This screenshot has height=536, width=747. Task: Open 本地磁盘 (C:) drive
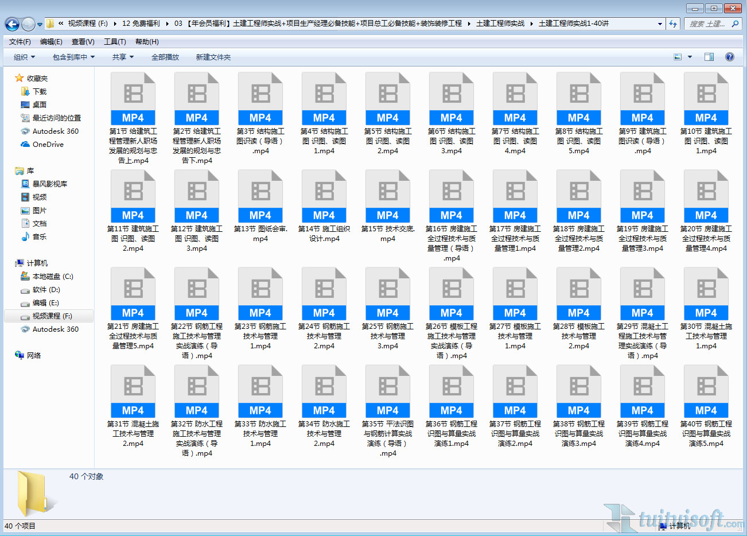52,277
